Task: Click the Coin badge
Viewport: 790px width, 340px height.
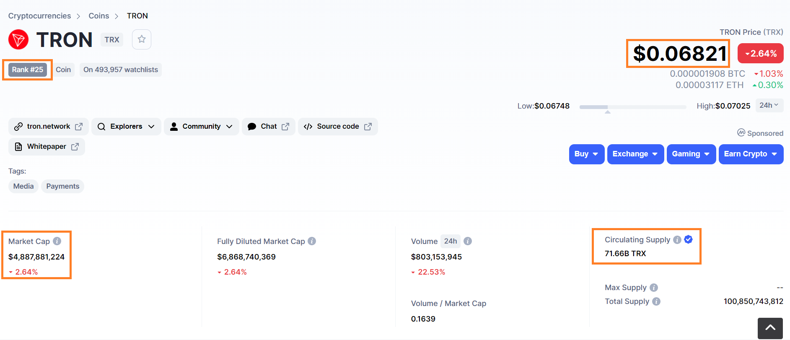Action: [63, 70]
